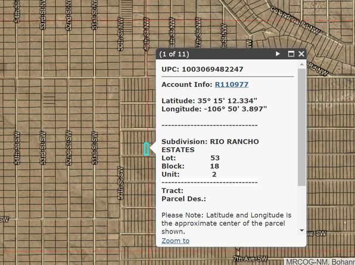Close the parcel info popup
Image resolution: width=355 pixels, height=265 pixels.
pos(301,53)
